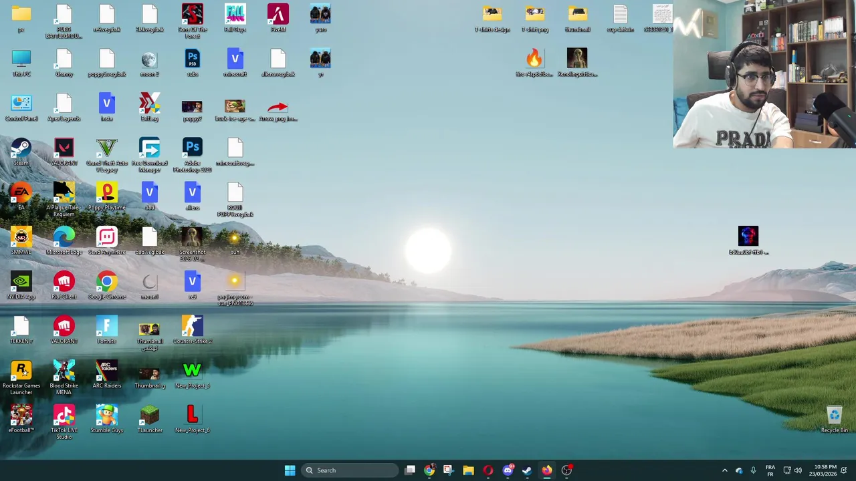This screenshot has height=481, width=856.
Task: Open volume control in system tray
Action: [798, 470]
